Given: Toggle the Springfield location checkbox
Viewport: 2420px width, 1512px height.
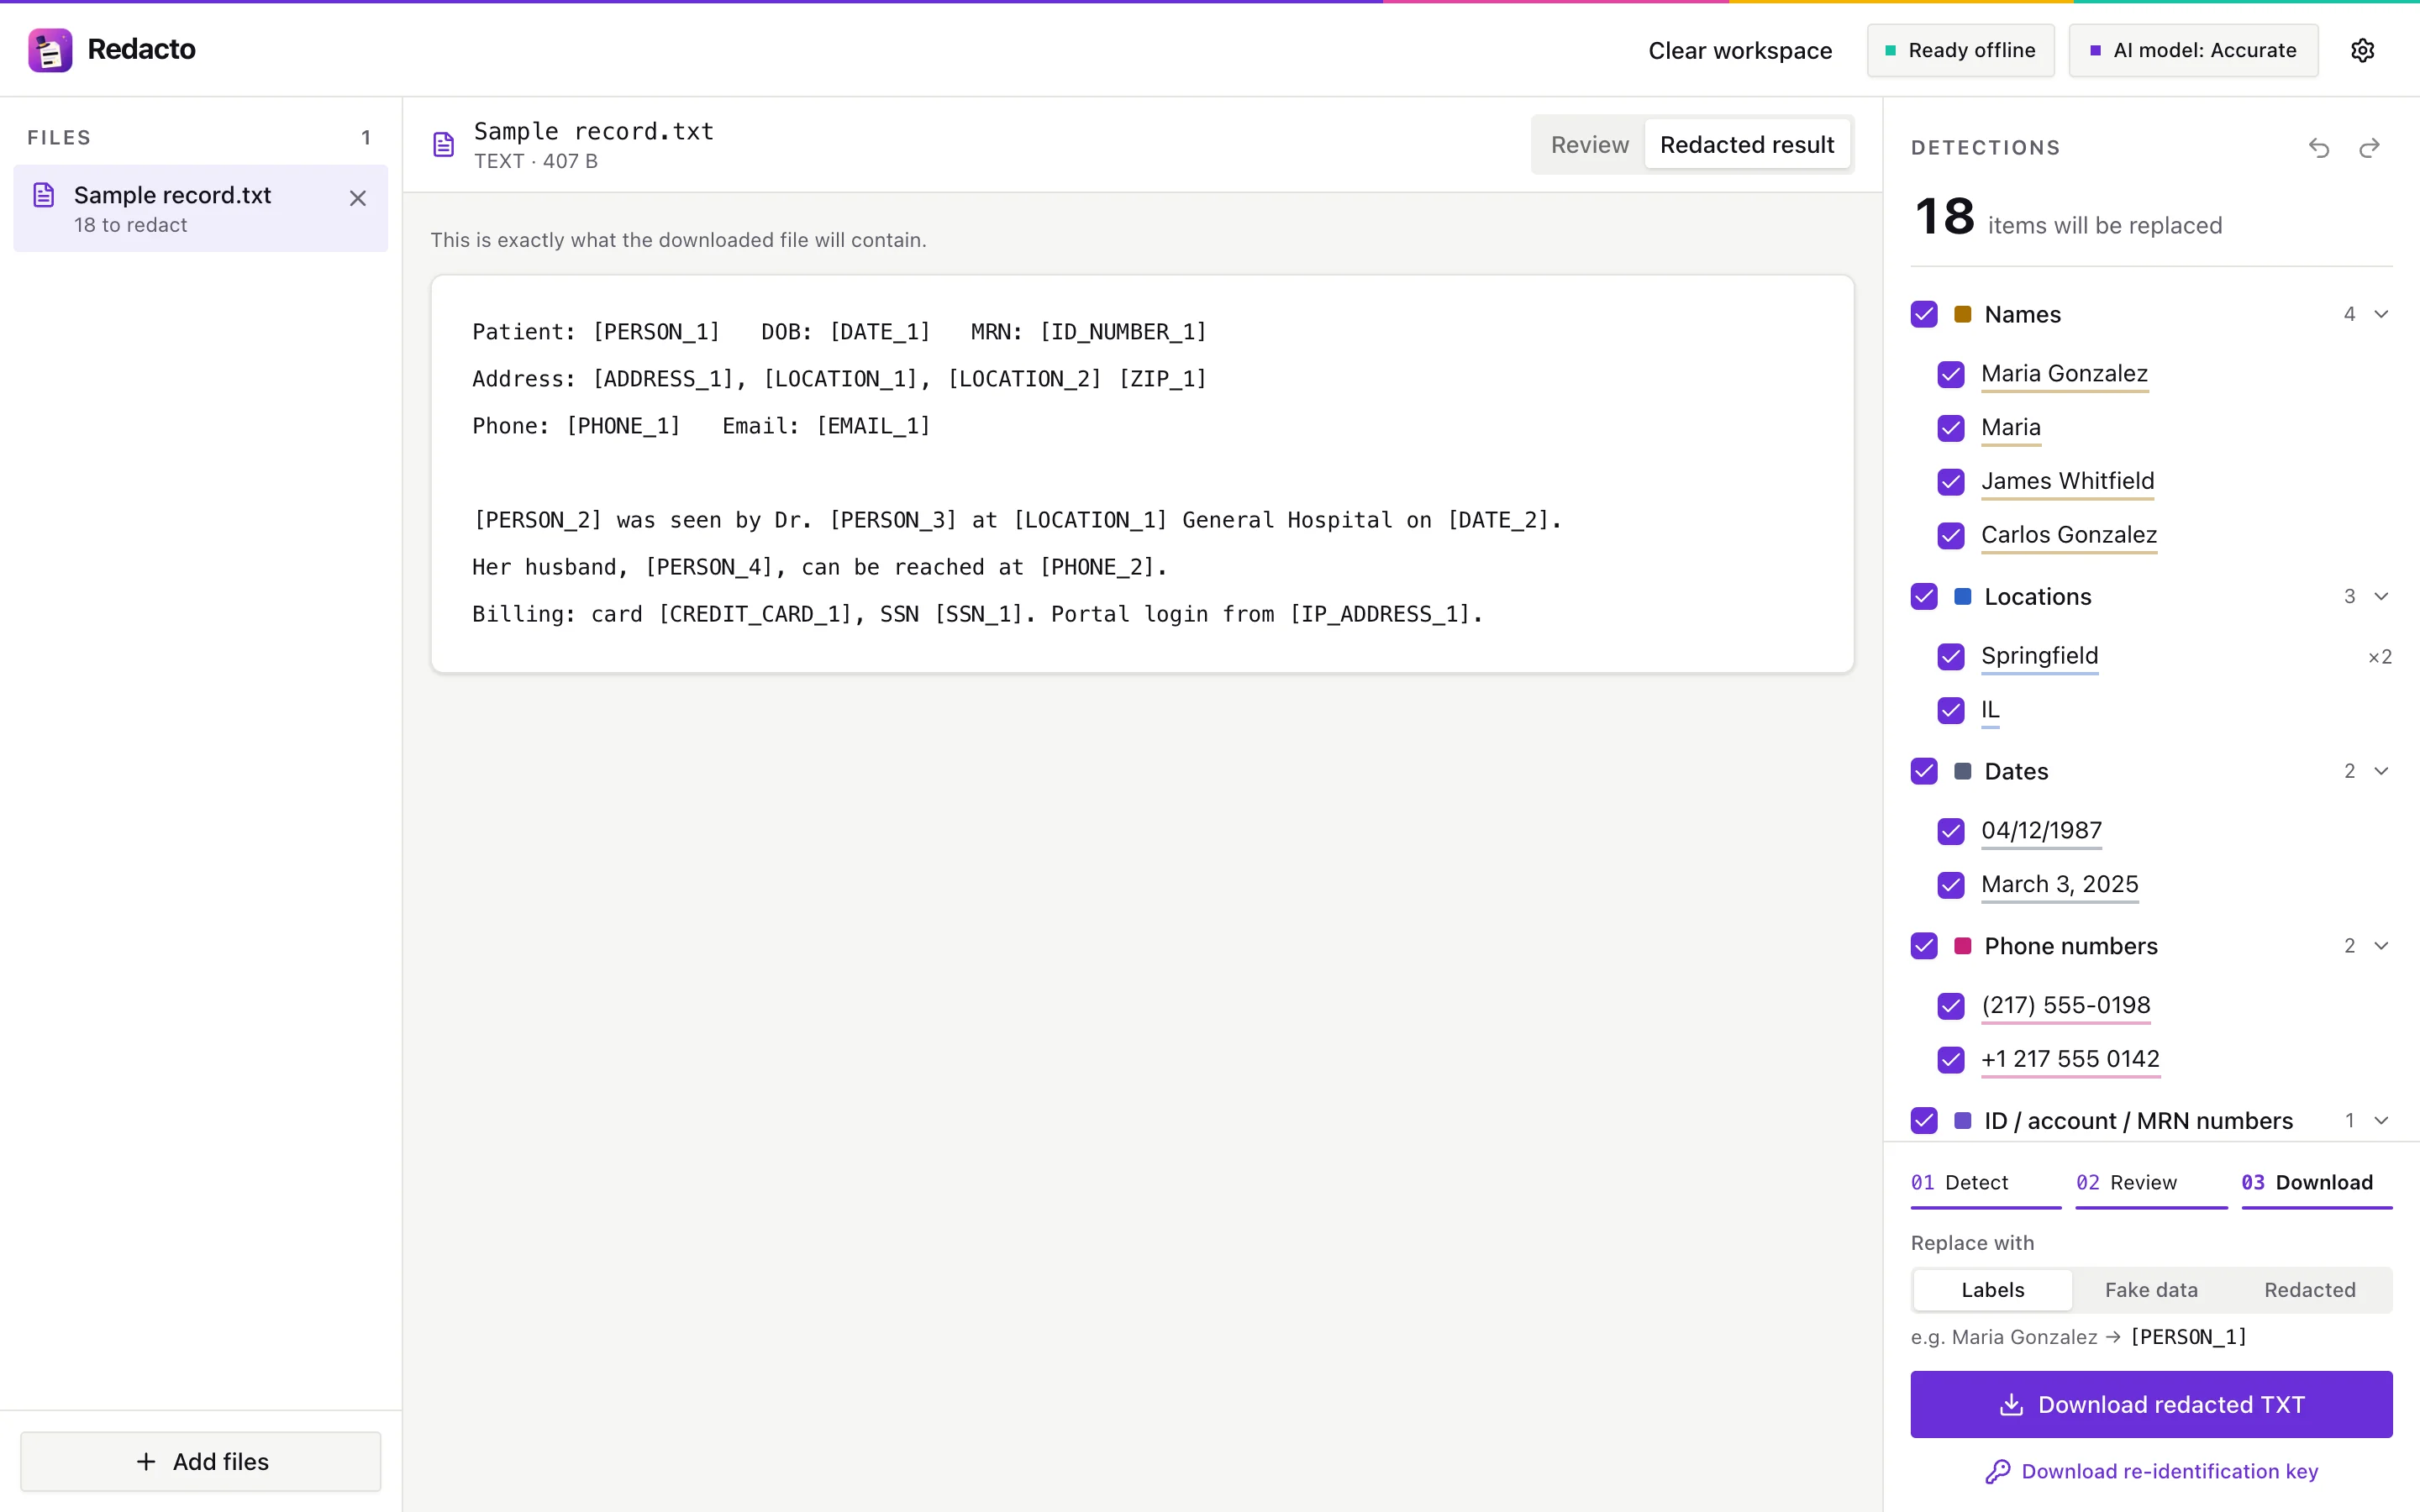Looking at the screenshot, I should click(1951, 657).
